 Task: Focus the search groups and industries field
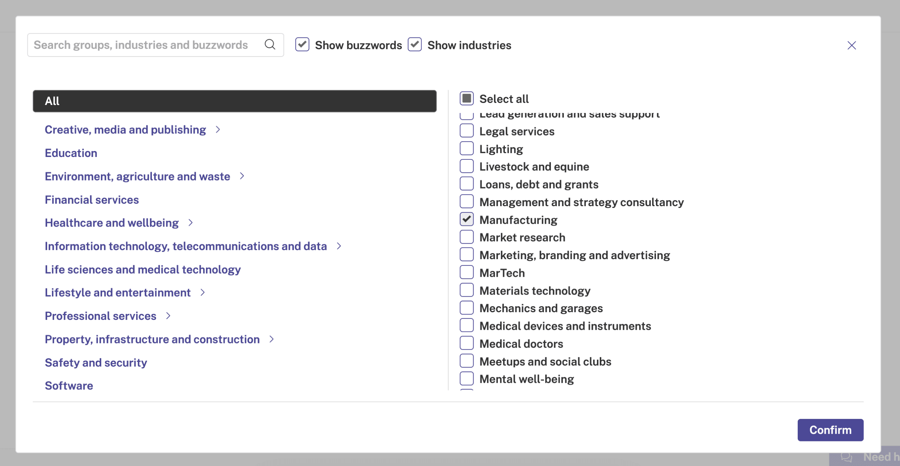[155, 45]
